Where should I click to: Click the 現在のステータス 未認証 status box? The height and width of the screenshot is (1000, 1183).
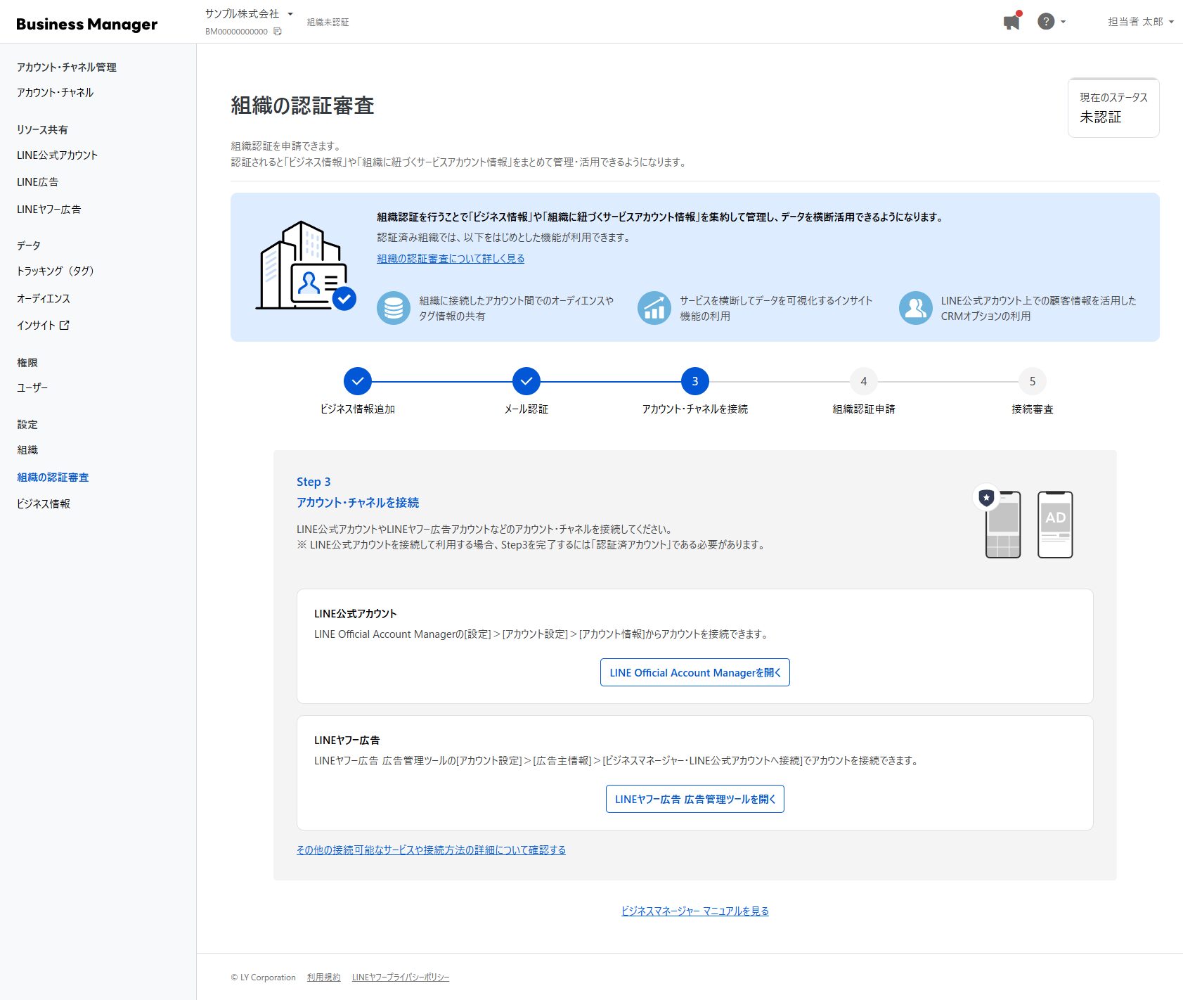[1113, 108]
